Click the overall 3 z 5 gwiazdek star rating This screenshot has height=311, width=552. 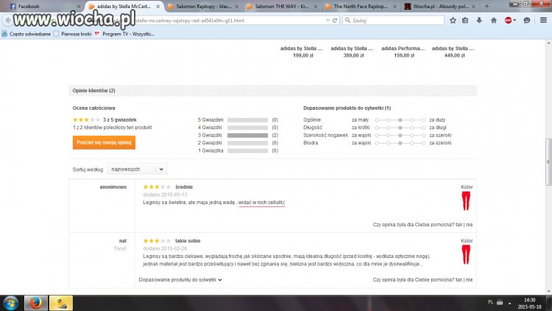coord(86,120)
